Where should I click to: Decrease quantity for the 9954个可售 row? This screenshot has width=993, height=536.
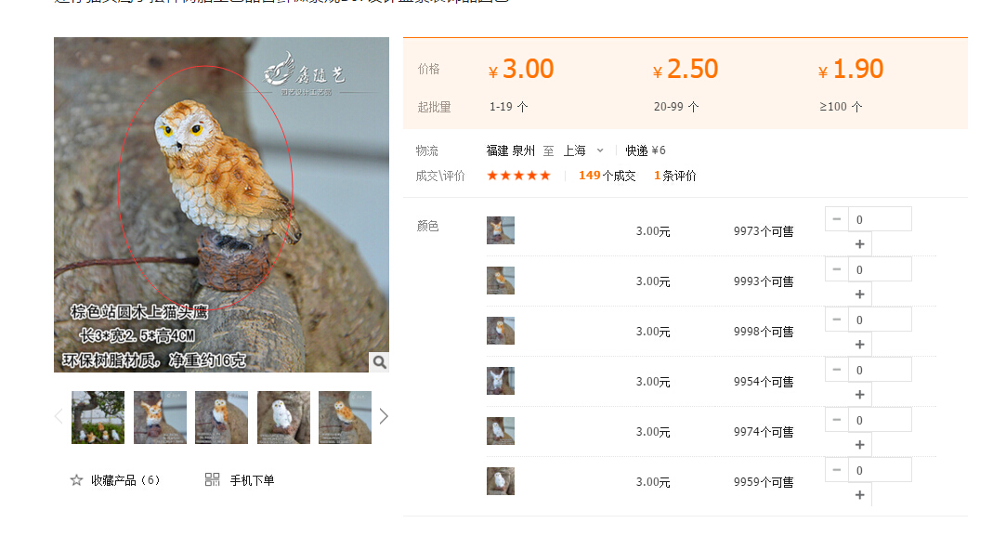point(837,370)
